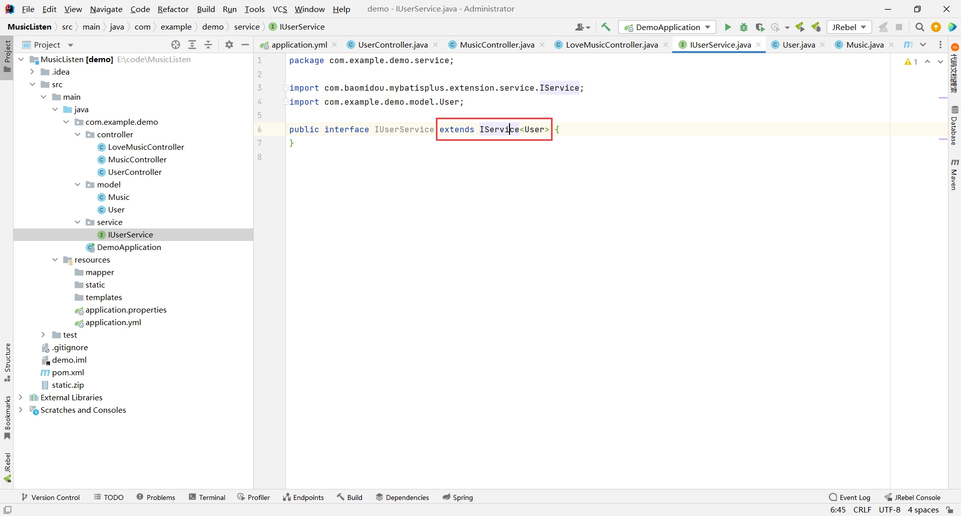The height and width of the screenshot is (516, 961).
Task: Open the JRebel side panel
Action: pos(8,467)
